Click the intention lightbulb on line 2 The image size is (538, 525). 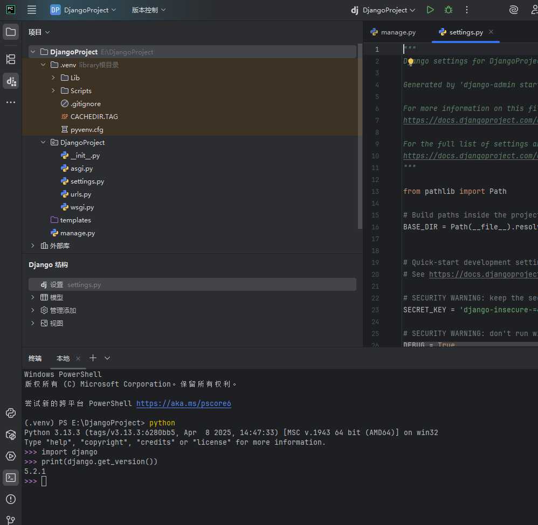[x=410, y=62]
